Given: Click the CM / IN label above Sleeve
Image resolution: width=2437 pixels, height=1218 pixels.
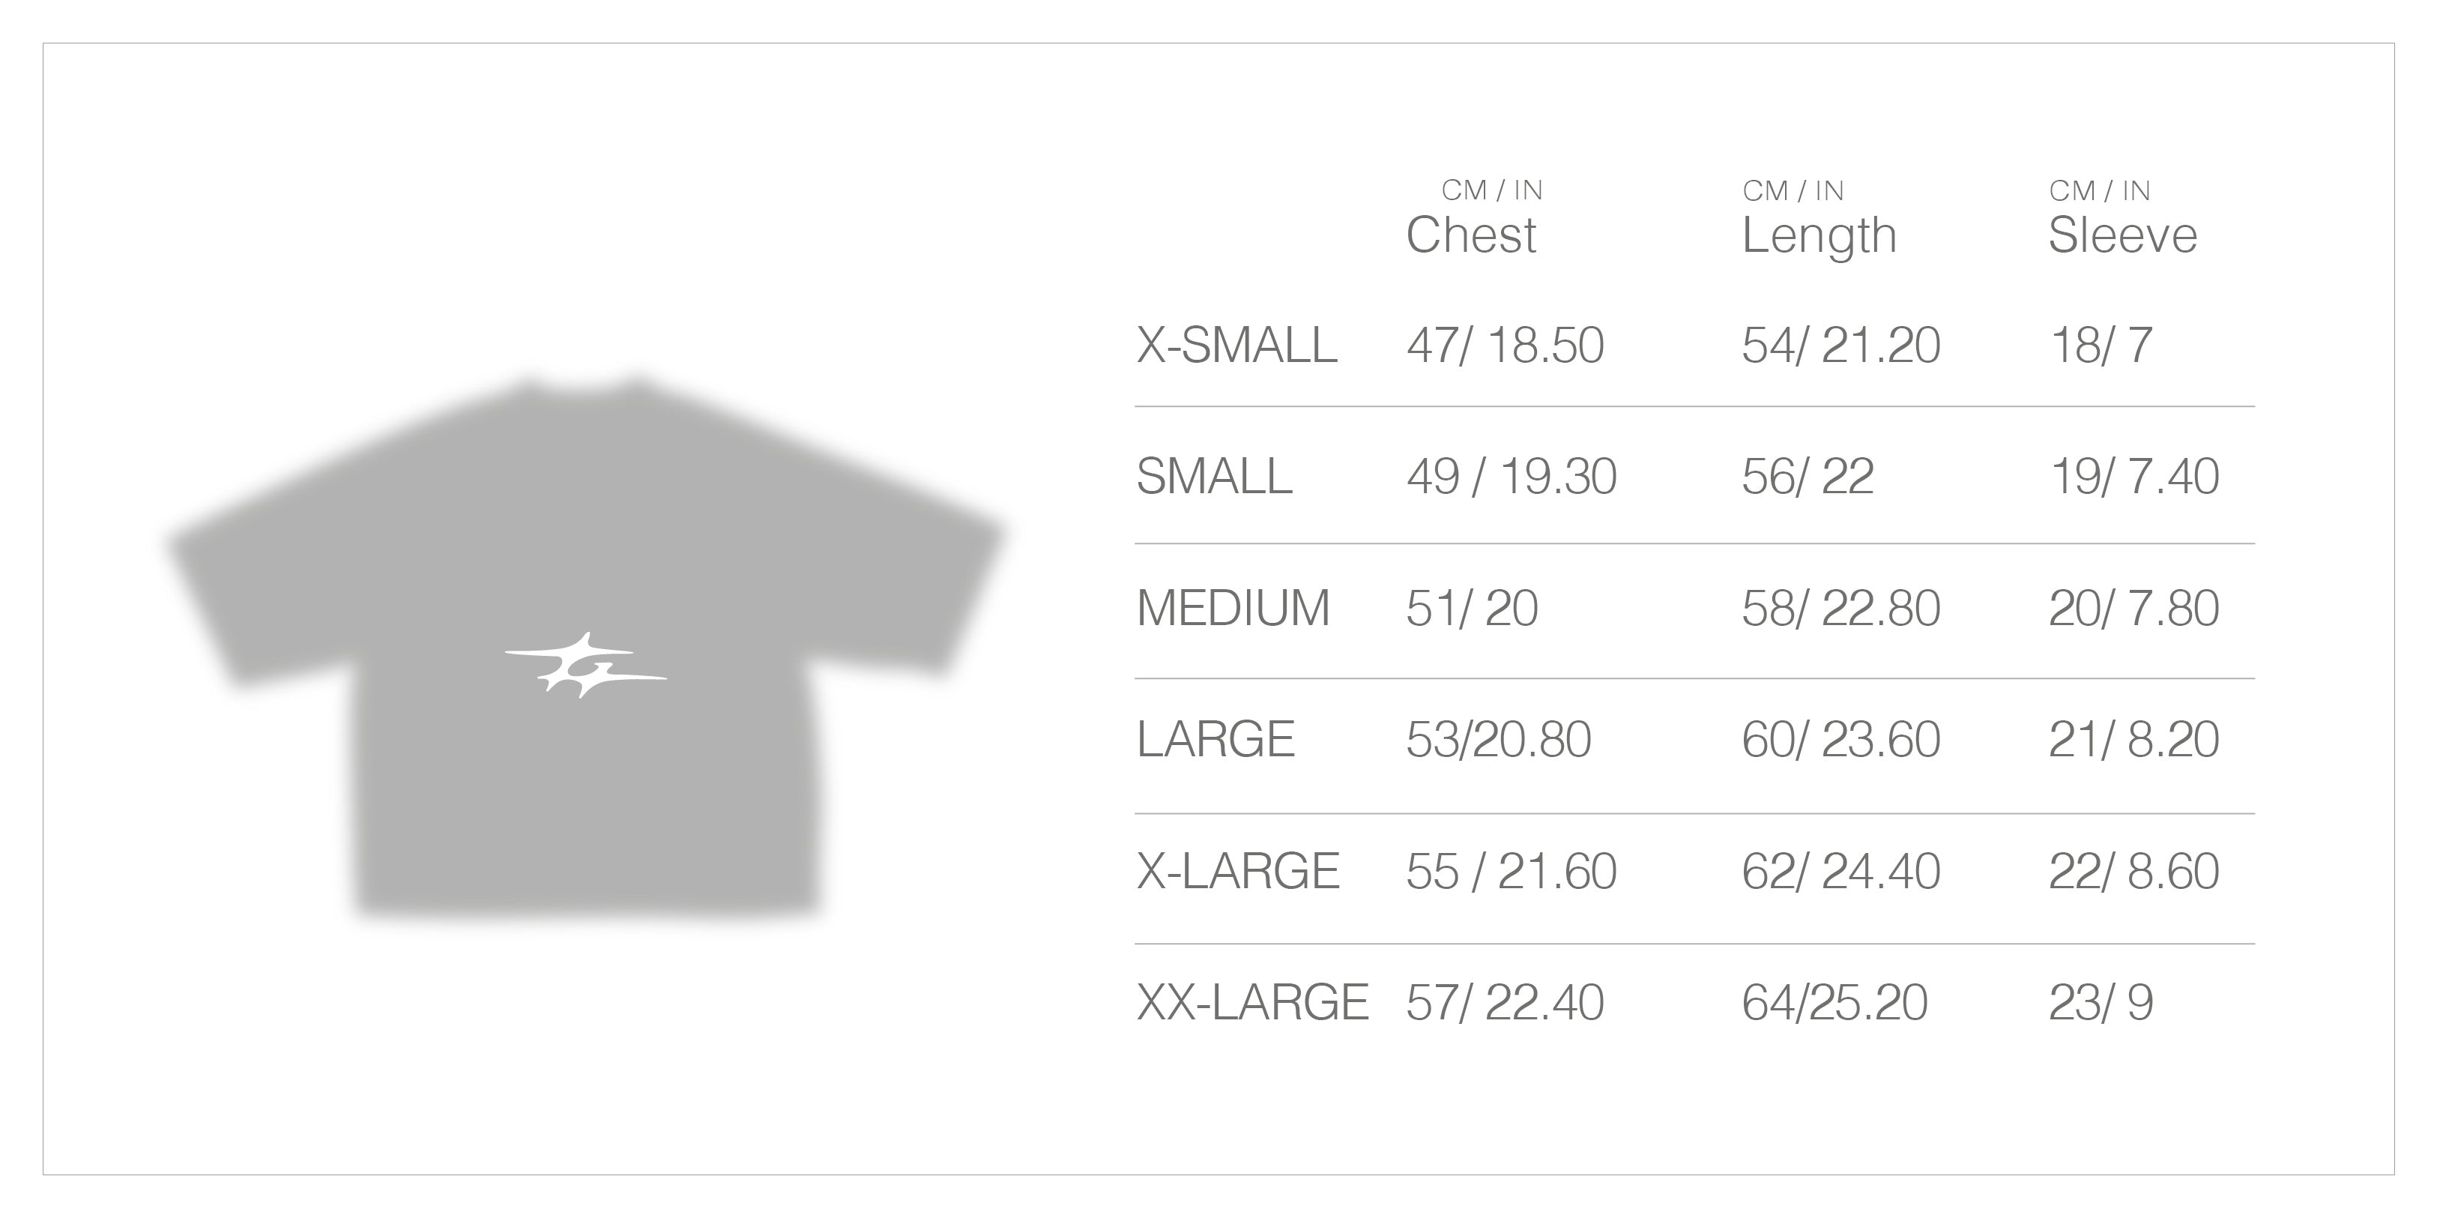Looking at the screenshot, I should (2099, 190).
